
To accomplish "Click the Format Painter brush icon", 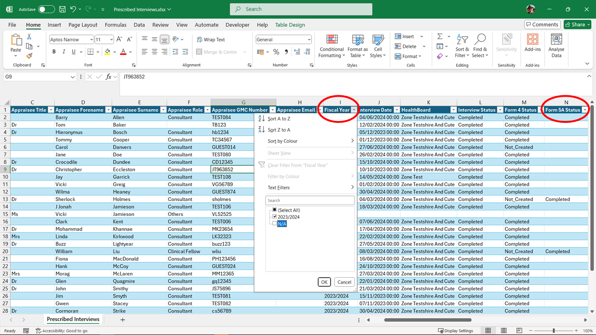I will tap(29, 56).
